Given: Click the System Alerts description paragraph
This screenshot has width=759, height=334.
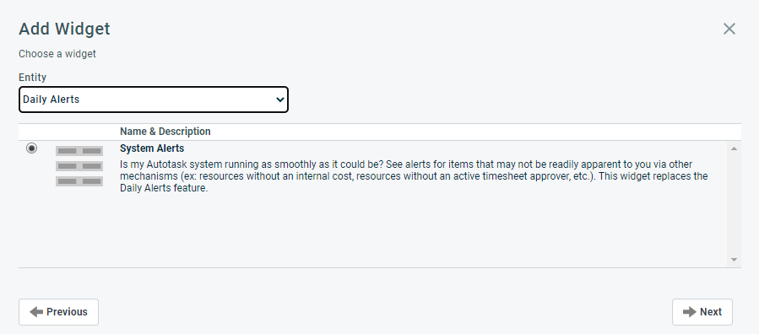Looking at the screenshot, I should click(x=414, y=176).
